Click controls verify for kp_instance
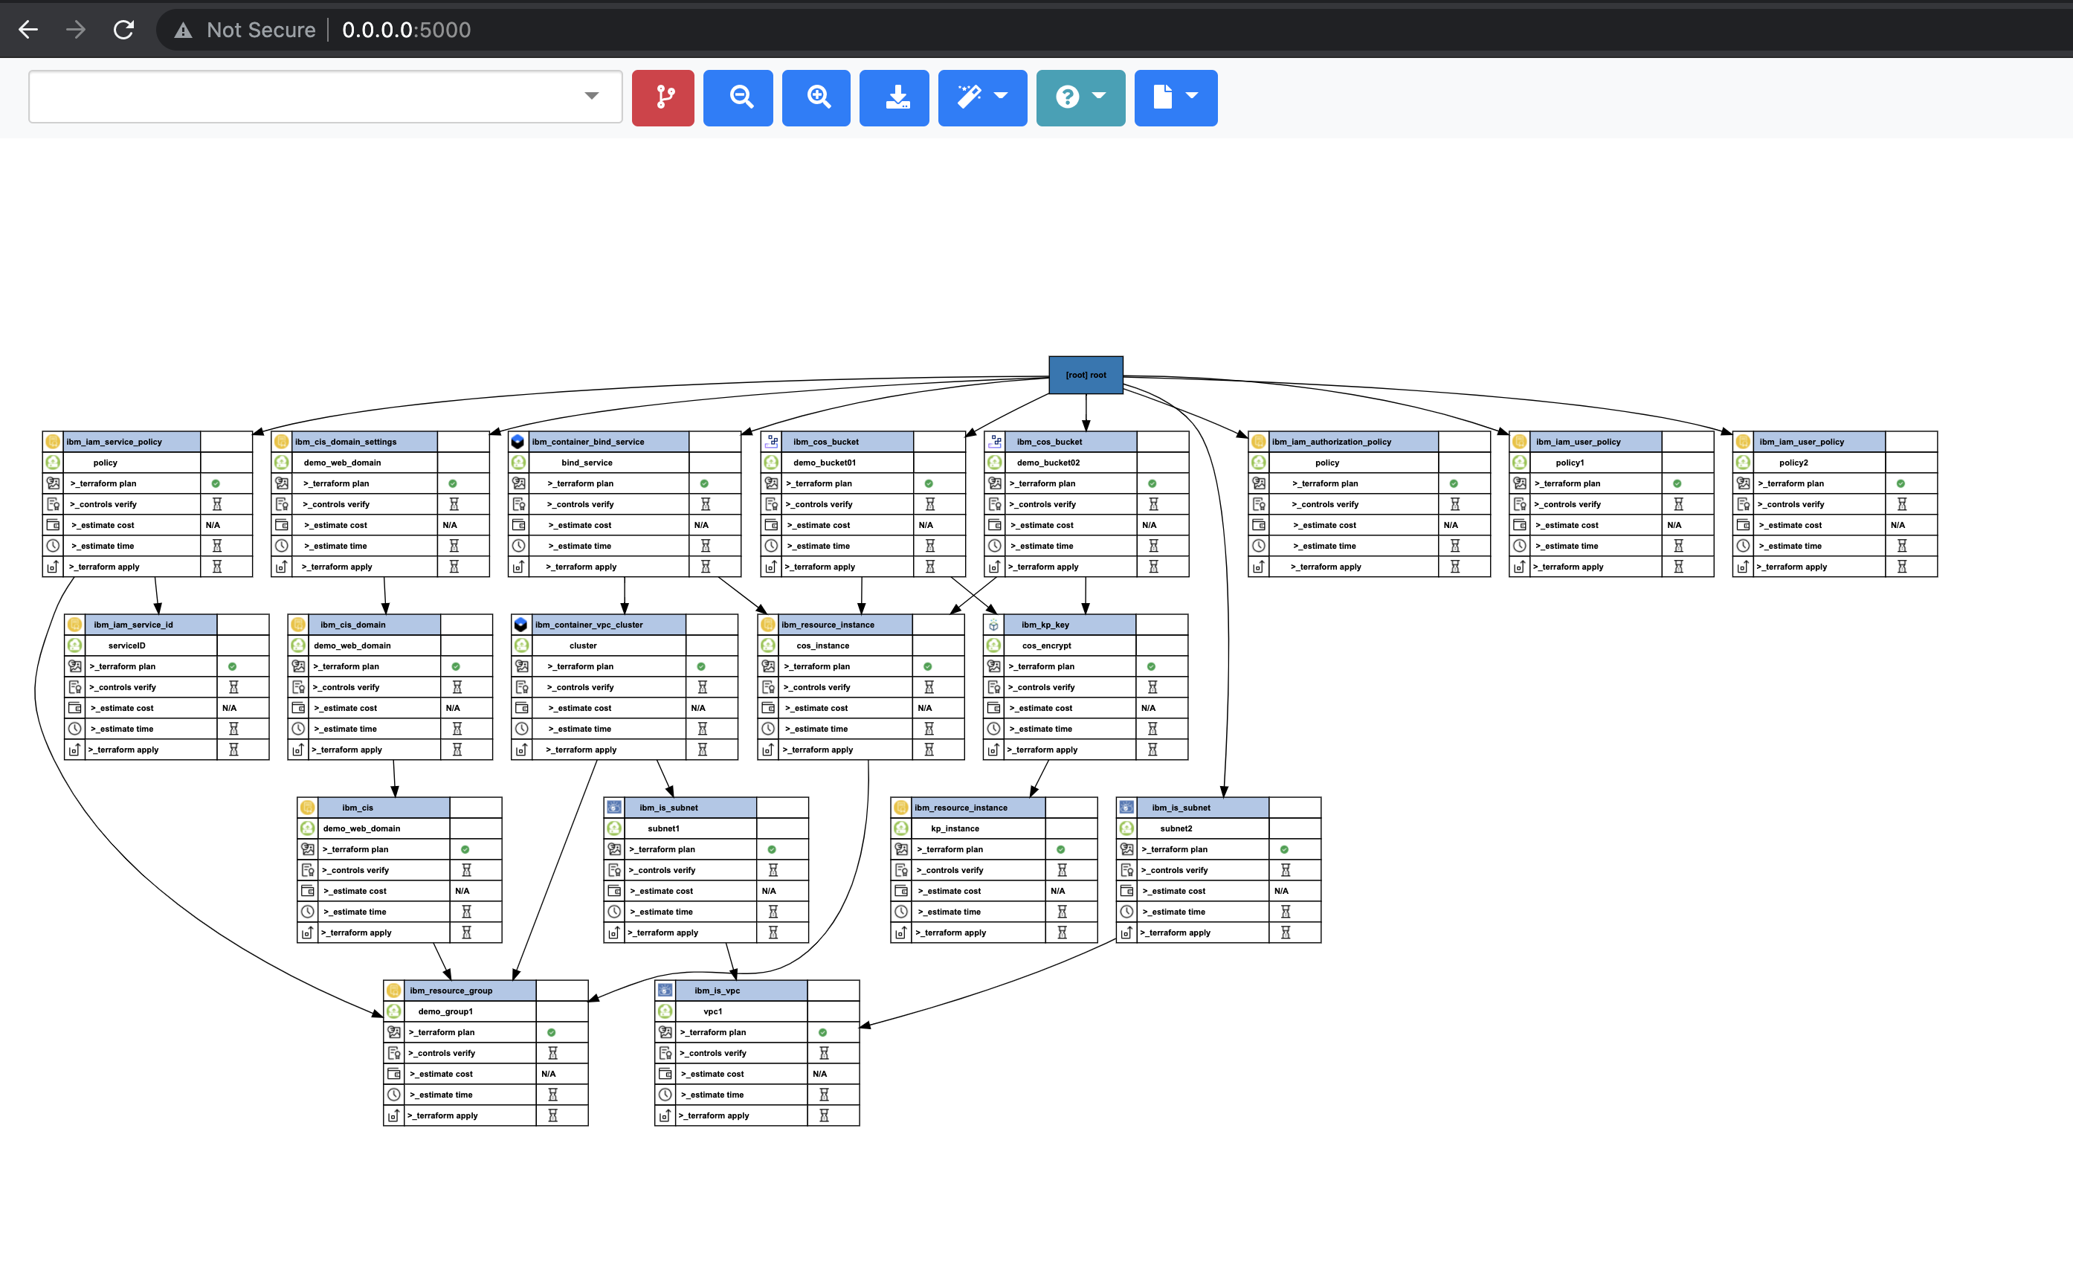The height and width of the screenshot is (1285, 2073). (x=978, y=869)
